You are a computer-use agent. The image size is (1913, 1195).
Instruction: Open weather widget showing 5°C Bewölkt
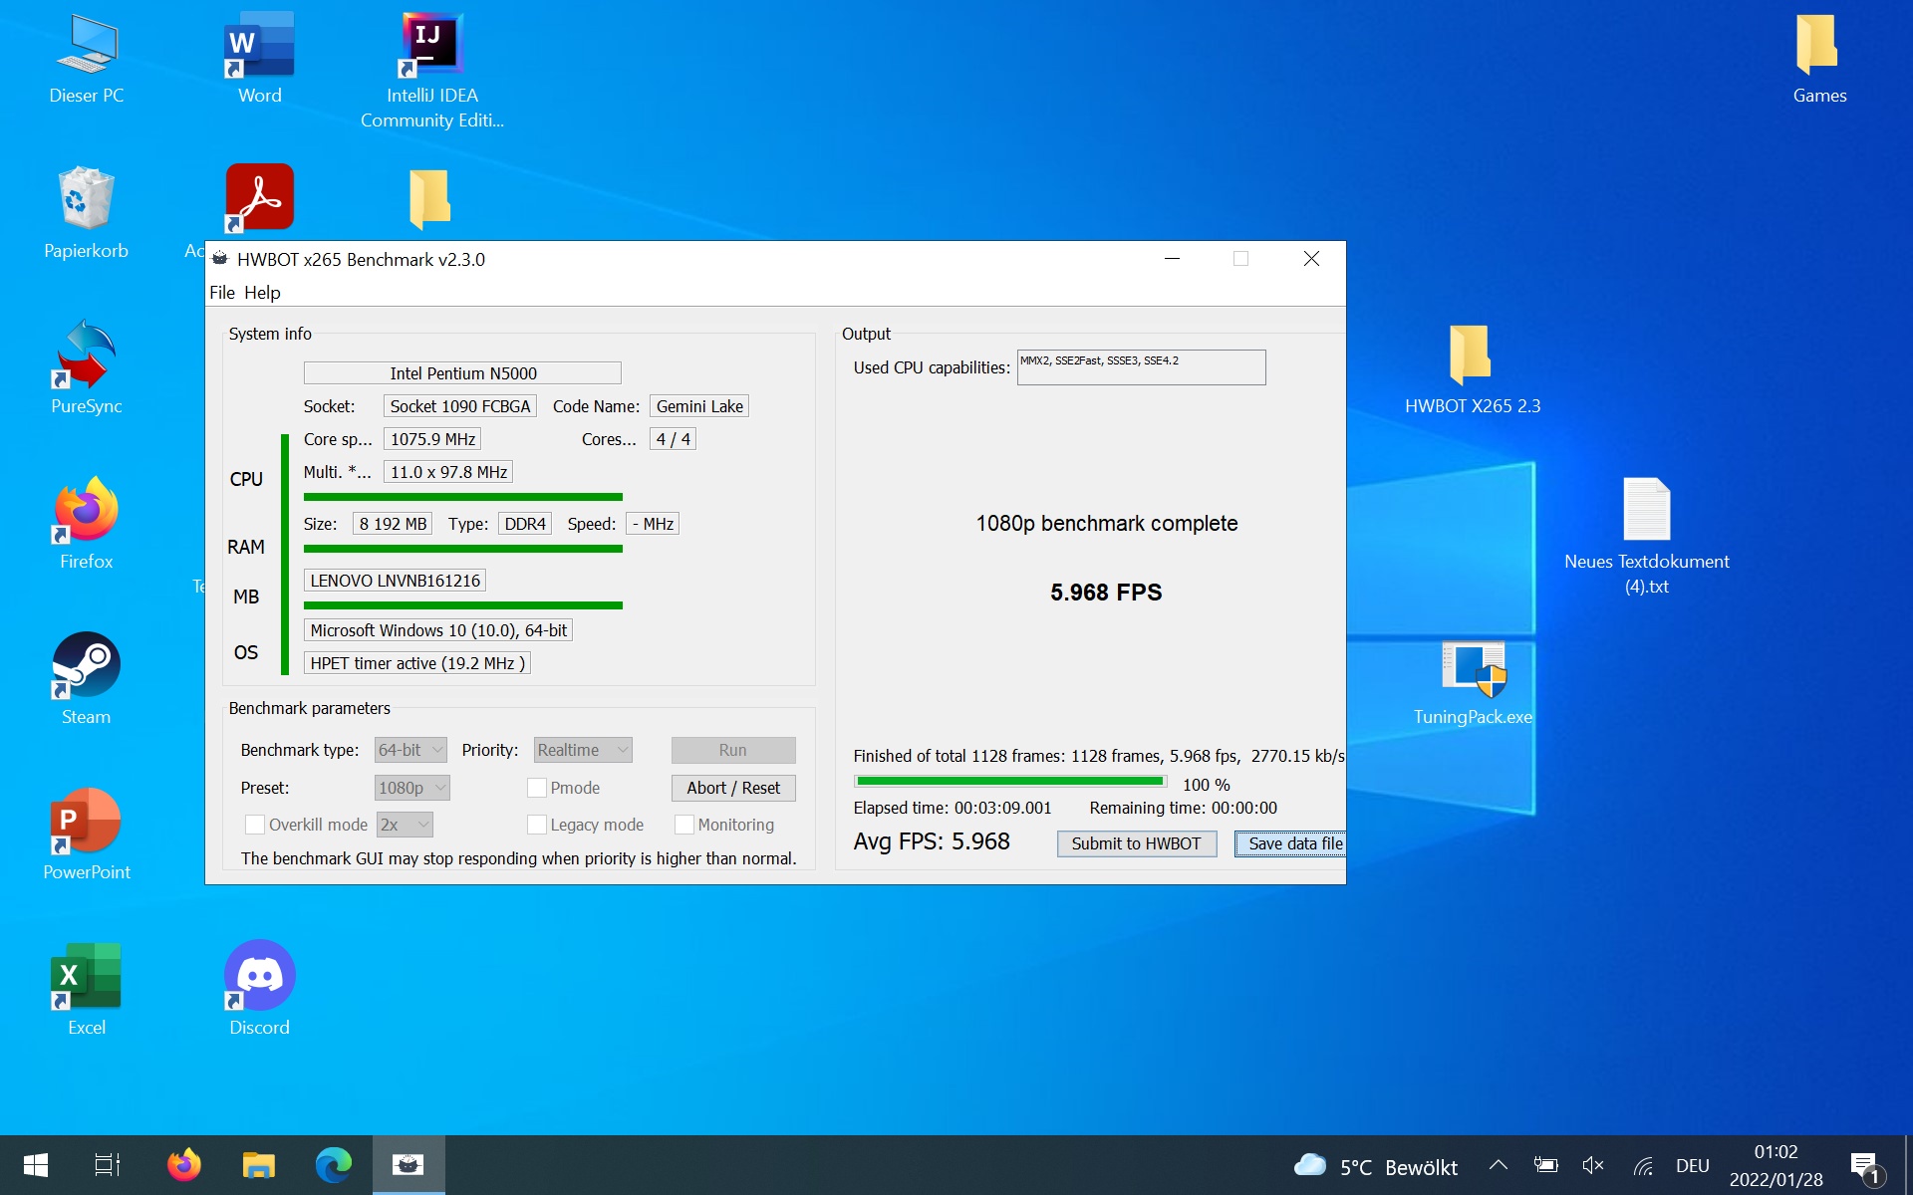1375,1166
